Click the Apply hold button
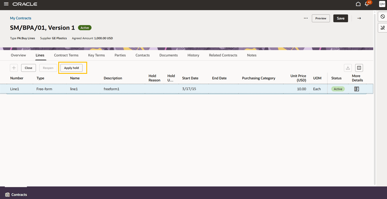 pos(71,68)
